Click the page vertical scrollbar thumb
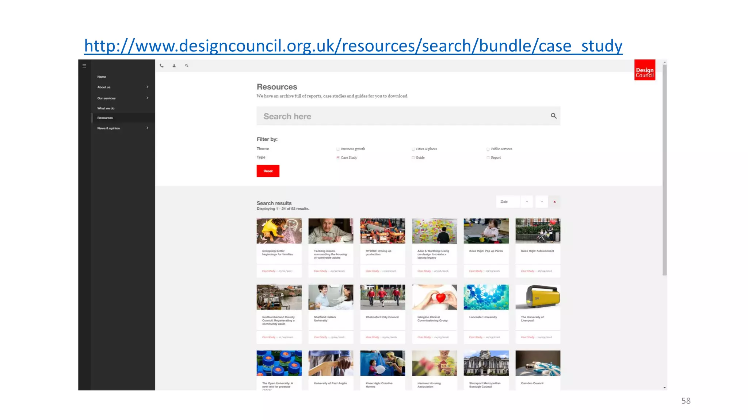The height and width of the screenshot is (420, 748). [x=665, y=170]
